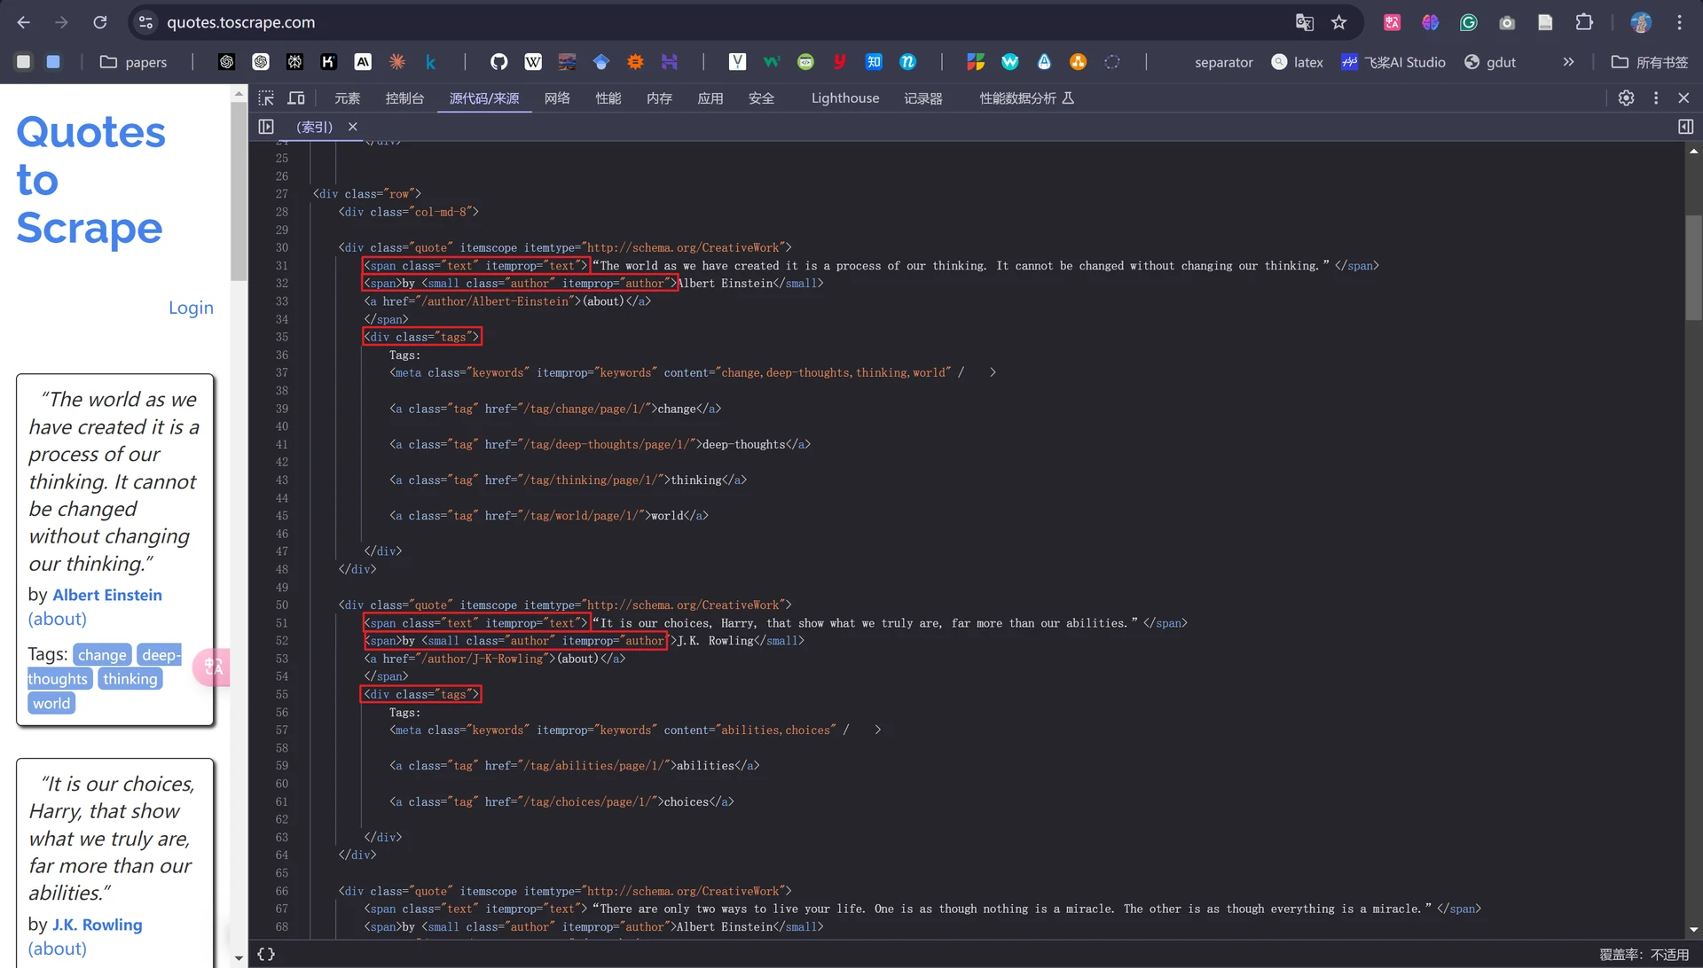Toggle the sources navigator sidebar
1703x968 pixels.
[266, 127]
